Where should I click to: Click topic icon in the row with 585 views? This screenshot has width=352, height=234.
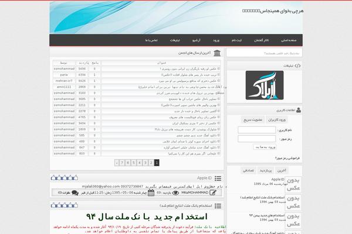coord(219,135)
